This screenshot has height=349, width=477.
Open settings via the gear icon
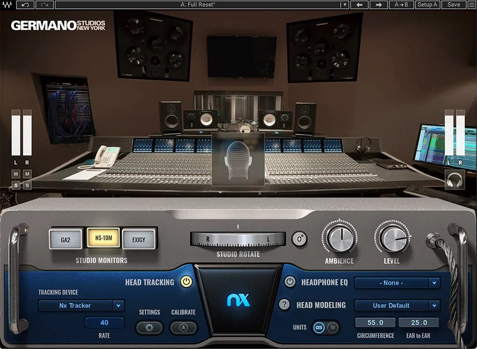tap(149, 327)
